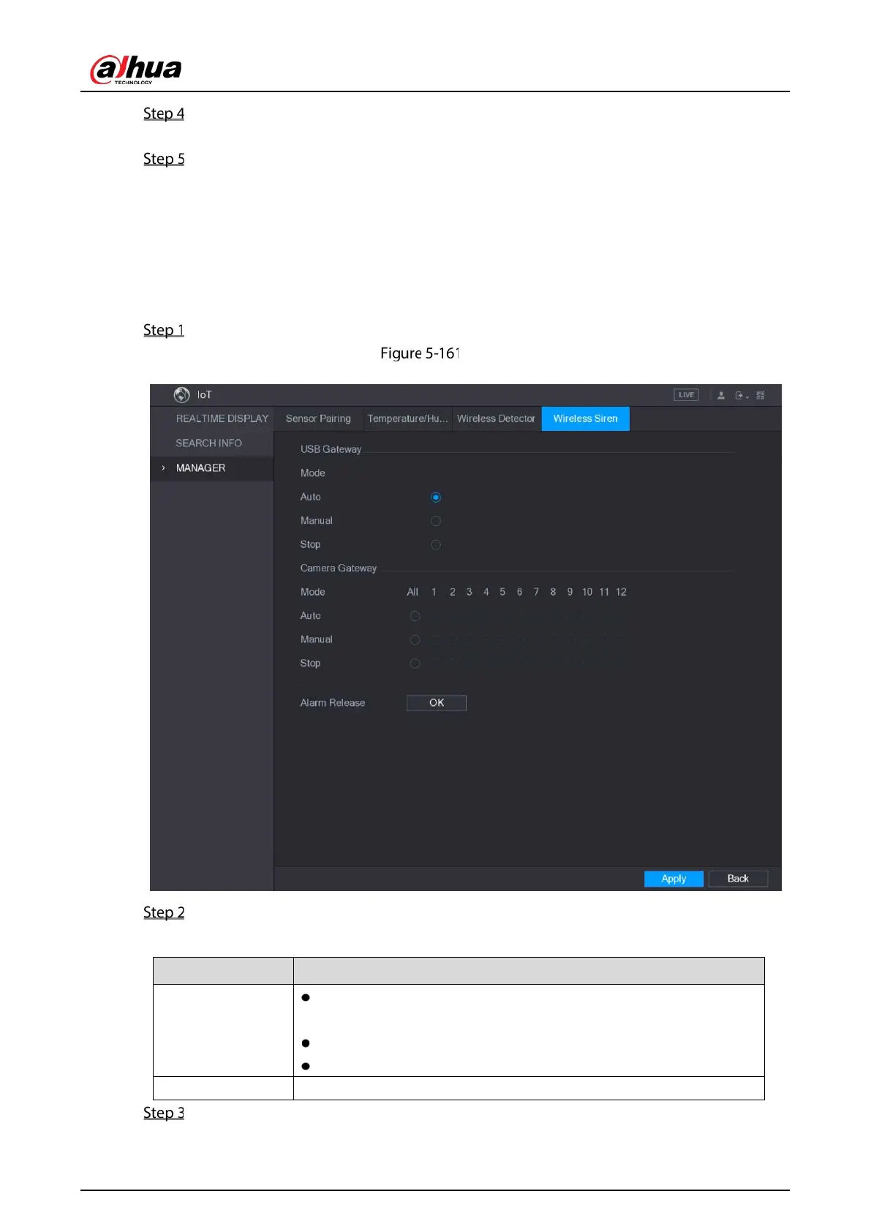This screenshot has height=1232, width=871.
Task: Click the Step 1 heading
Action: point(164,330)
